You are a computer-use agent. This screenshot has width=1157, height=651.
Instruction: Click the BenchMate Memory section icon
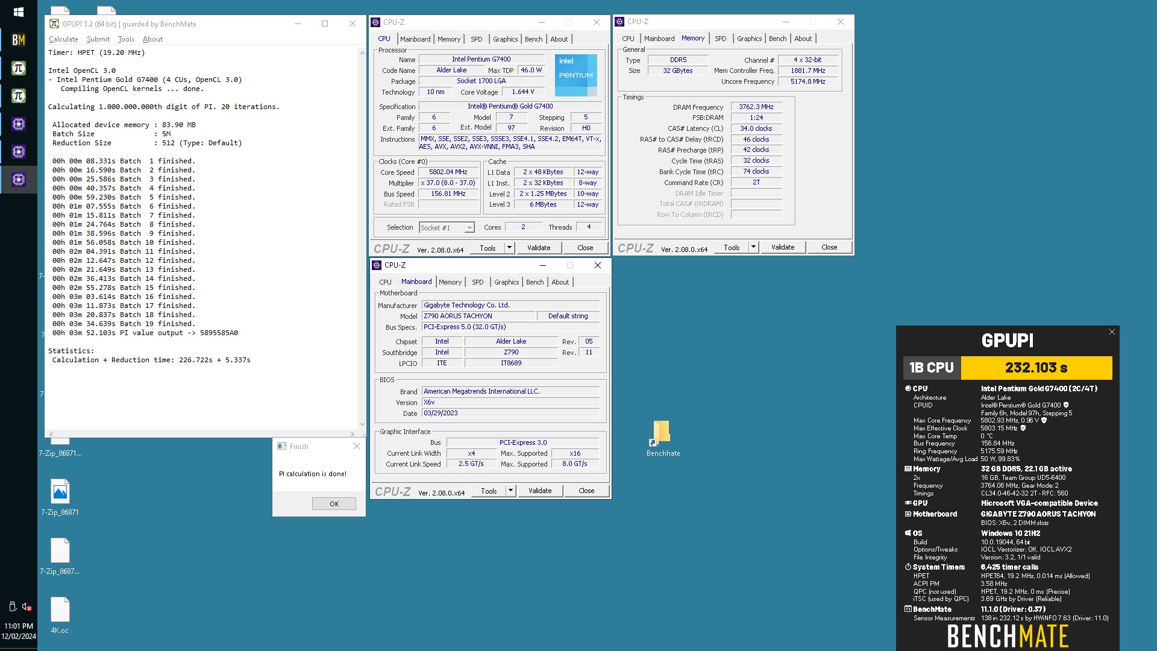coord(908,469)
